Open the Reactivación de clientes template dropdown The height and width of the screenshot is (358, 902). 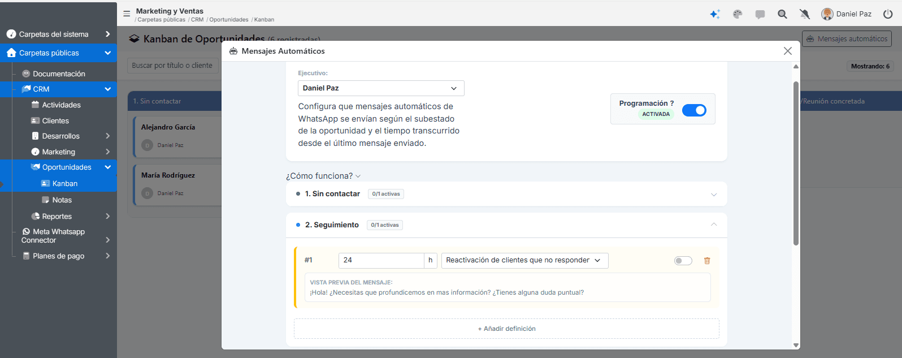point(524,260)
